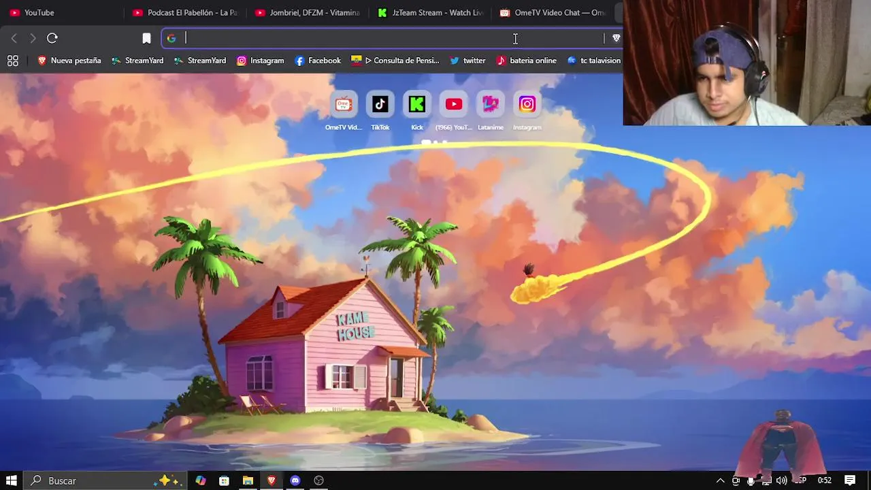This screenshot has width=871, height=490.
Task: Open the Windows notification center
Action: click(850, 480)
